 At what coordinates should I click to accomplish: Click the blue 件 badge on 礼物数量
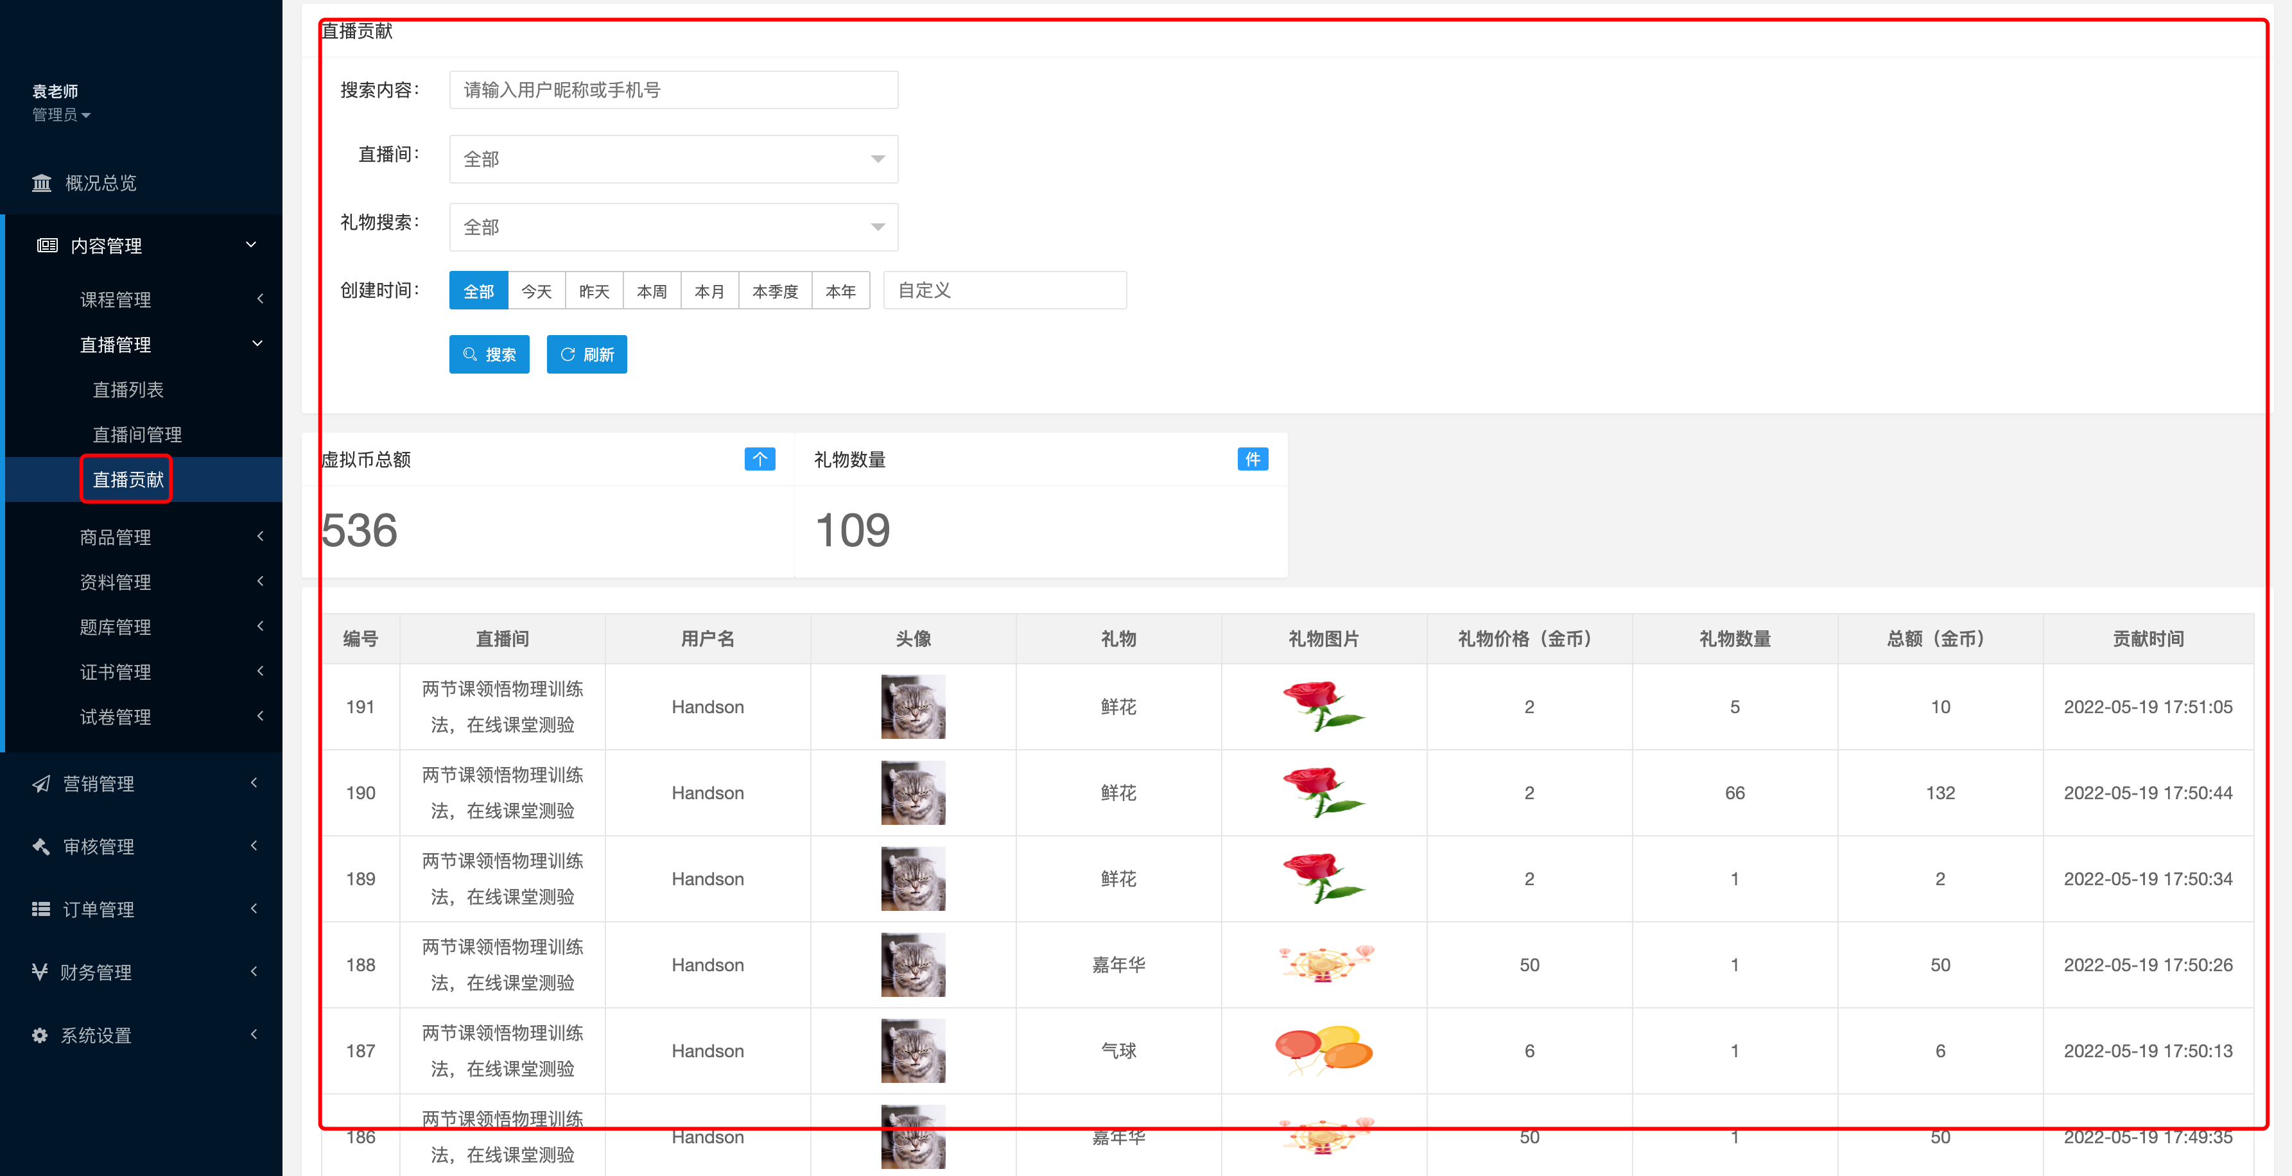point(1253,459)
